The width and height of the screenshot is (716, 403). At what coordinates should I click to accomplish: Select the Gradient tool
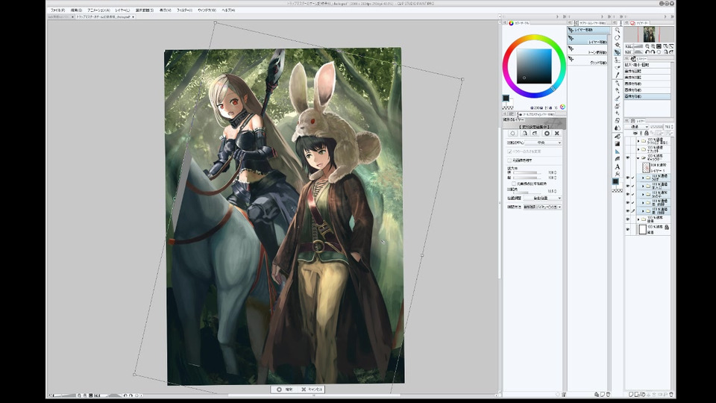point(618,143)
